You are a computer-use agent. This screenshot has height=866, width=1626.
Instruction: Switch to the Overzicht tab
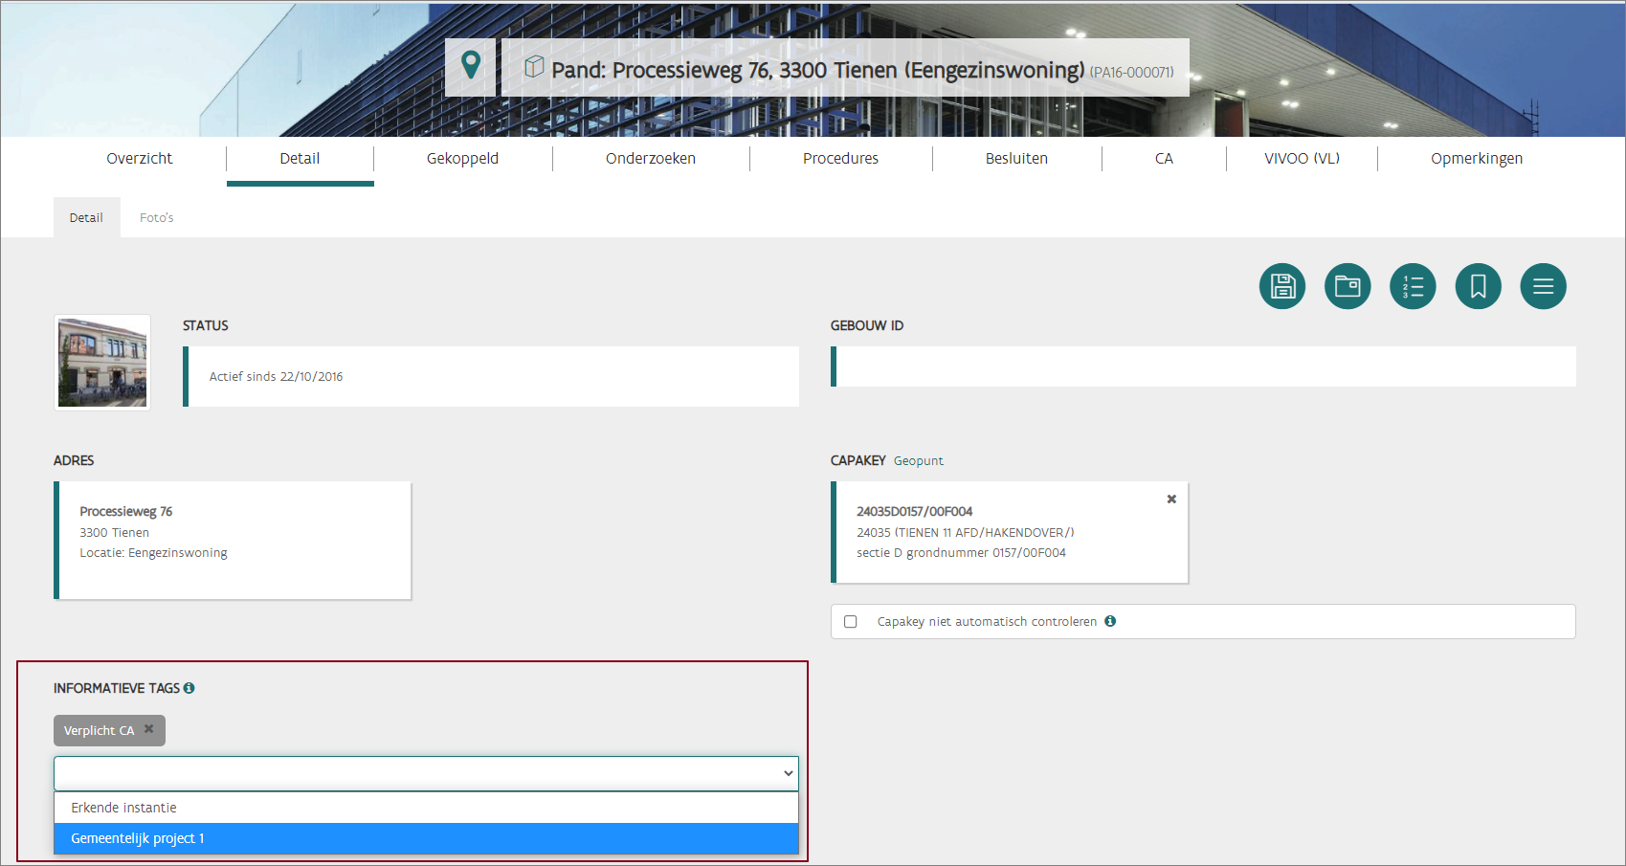(x=139, y=159)
